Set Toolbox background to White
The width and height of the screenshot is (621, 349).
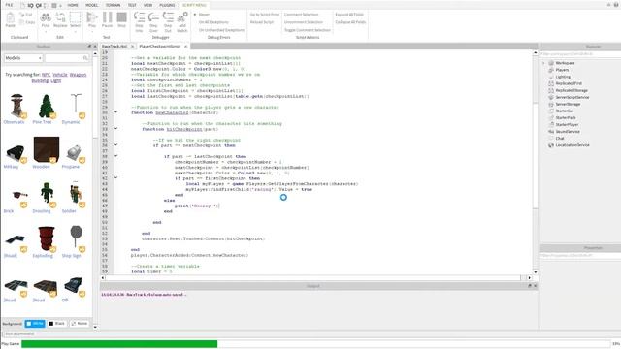[x=35, y=324]
